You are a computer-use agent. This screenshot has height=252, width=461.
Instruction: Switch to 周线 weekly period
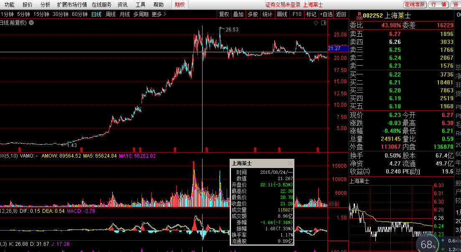point(111,14)
